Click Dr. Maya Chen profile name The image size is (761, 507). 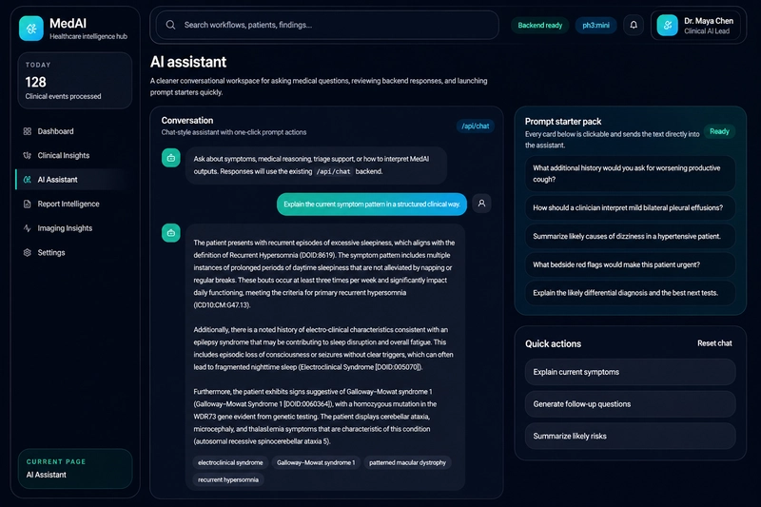[x=709, y=21]
